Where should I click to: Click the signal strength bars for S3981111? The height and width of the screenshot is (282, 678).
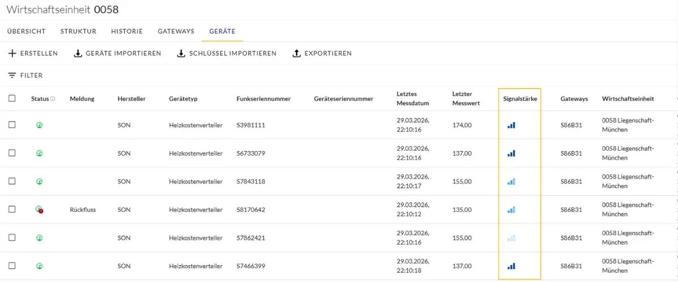511,125
